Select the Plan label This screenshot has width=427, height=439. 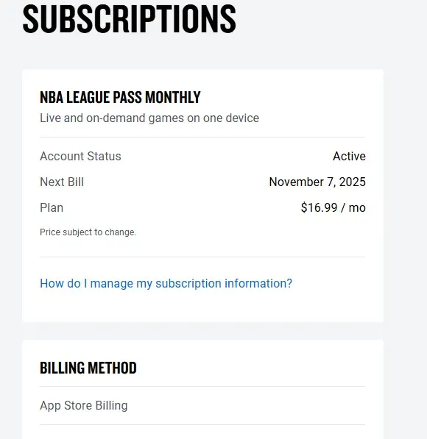pos(52,208)
